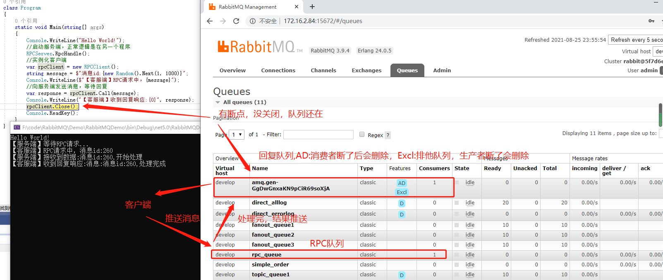This screenshot has width=663, height=280.
Task: Open the fanout_queue3 queue
Action: point(273,244)
